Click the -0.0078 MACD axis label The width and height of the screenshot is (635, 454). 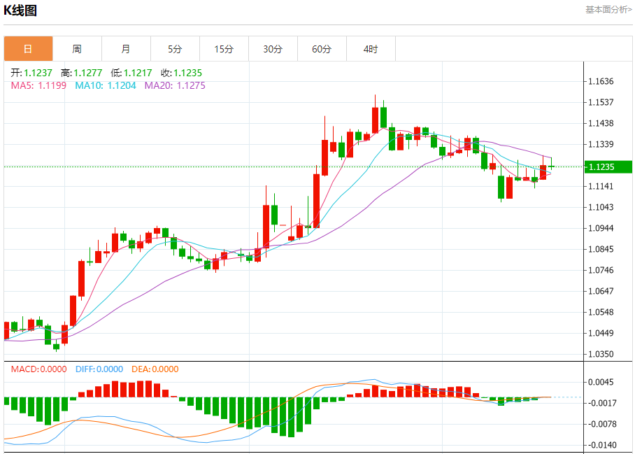(602, 424)
